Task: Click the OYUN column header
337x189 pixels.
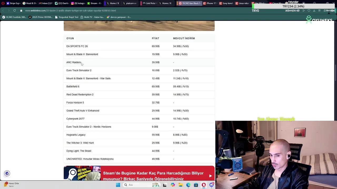Action: coord(70,38)
